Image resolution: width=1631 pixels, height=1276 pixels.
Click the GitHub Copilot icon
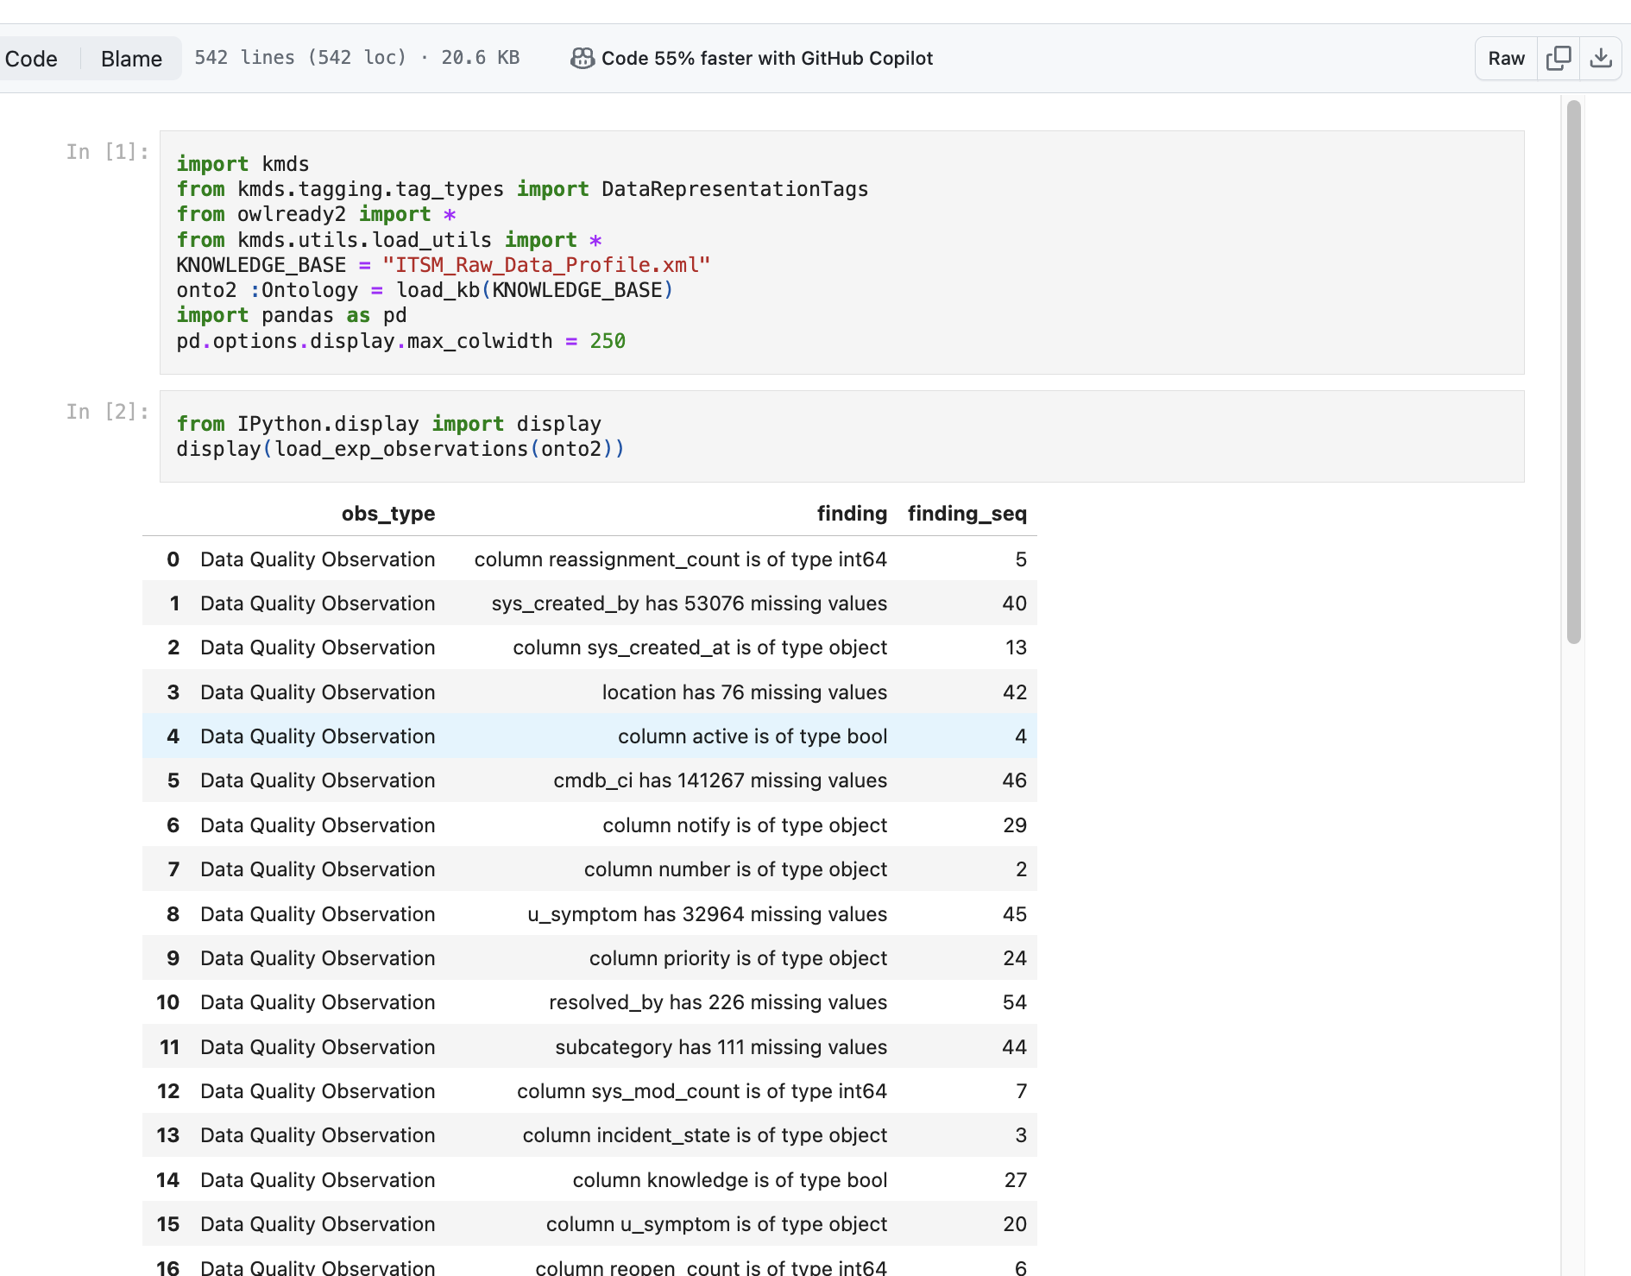pyautogui.click(x=582, y=58)
